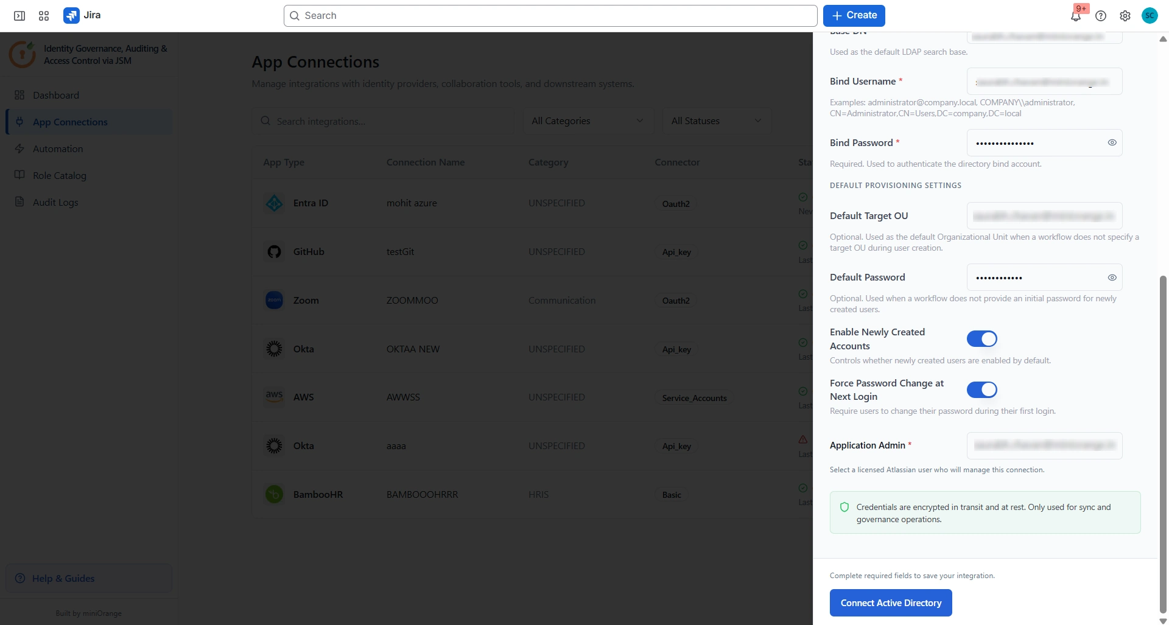Image resolution: width=1169 pixels, height=625 pixels.
Task: Click the Application Admin field
Action: coord(1044,445)
